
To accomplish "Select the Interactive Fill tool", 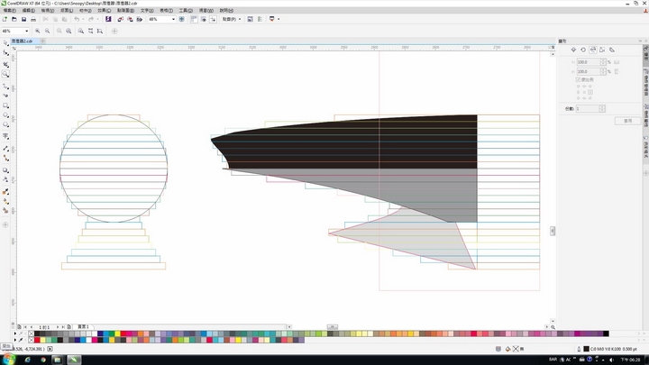I will [x=5, y=201].
